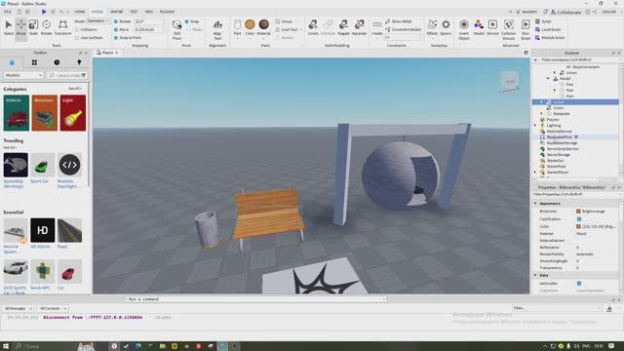Screen dimensions: 624x351
Task: Switch to the VIEW ribbon tab
Action: (x=149, y=12)
